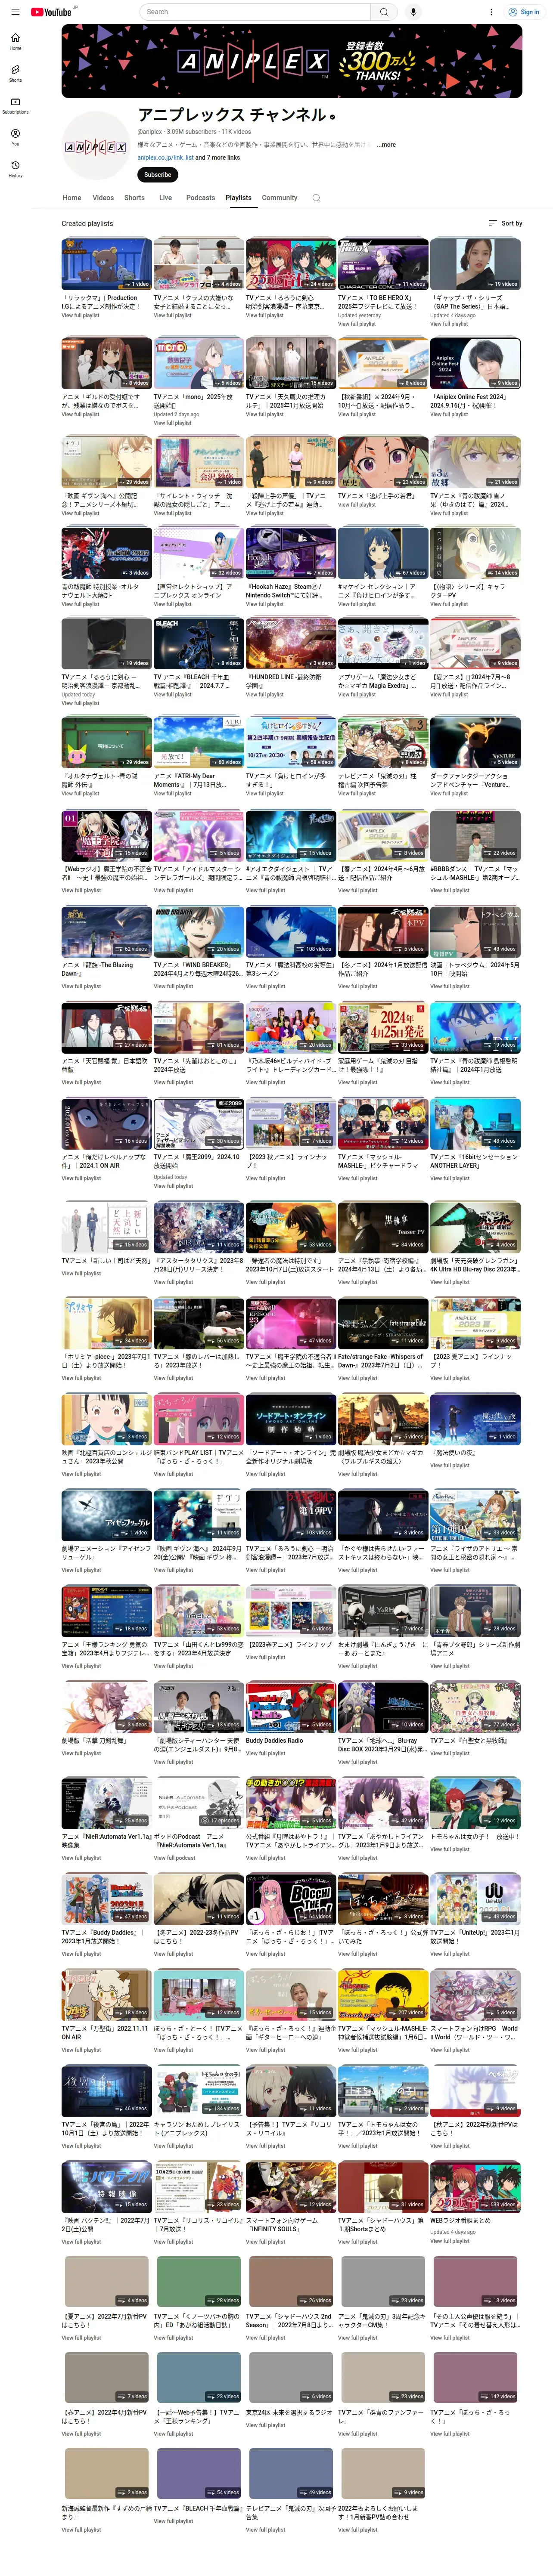This screenshot has height=2576, width=553.
Task: Show the 'and 7 more links' list
Action: coord(217,157)
